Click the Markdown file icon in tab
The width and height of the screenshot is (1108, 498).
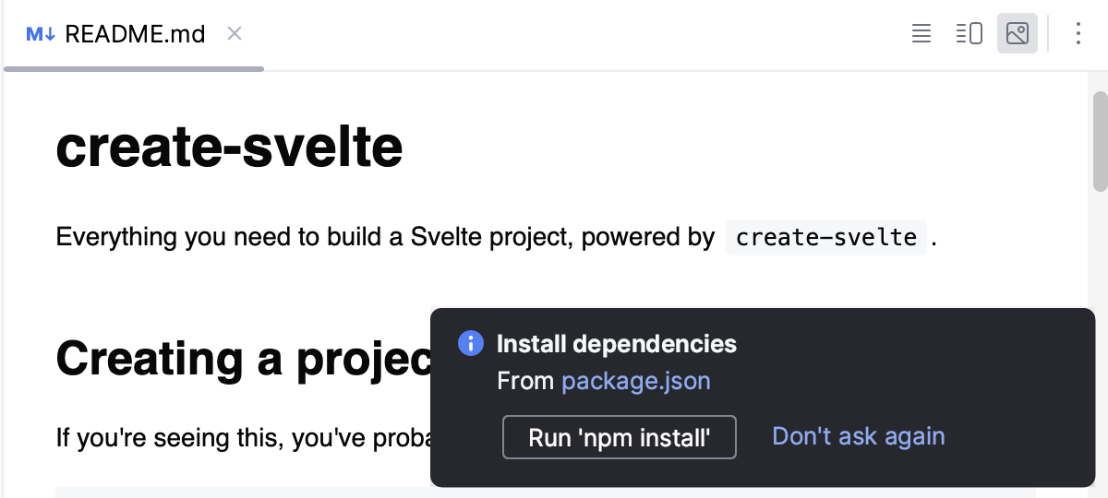coord(41,35)
